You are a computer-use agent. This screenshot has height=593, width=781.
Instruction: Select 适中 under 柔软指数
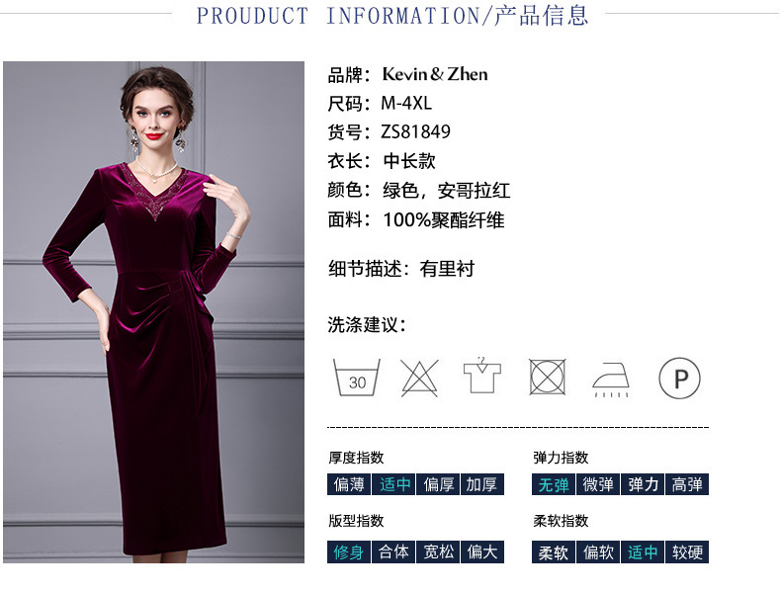[x=642, y=551]
